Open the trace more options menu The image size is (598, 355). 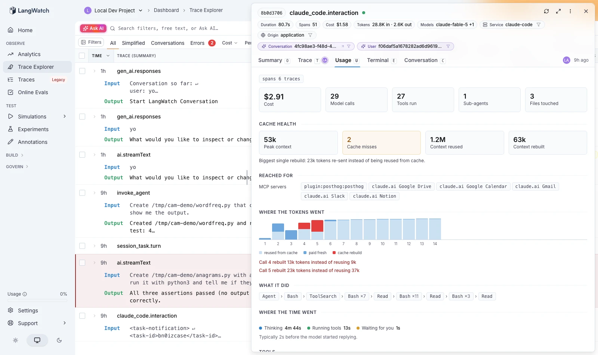tap(570, 11)
